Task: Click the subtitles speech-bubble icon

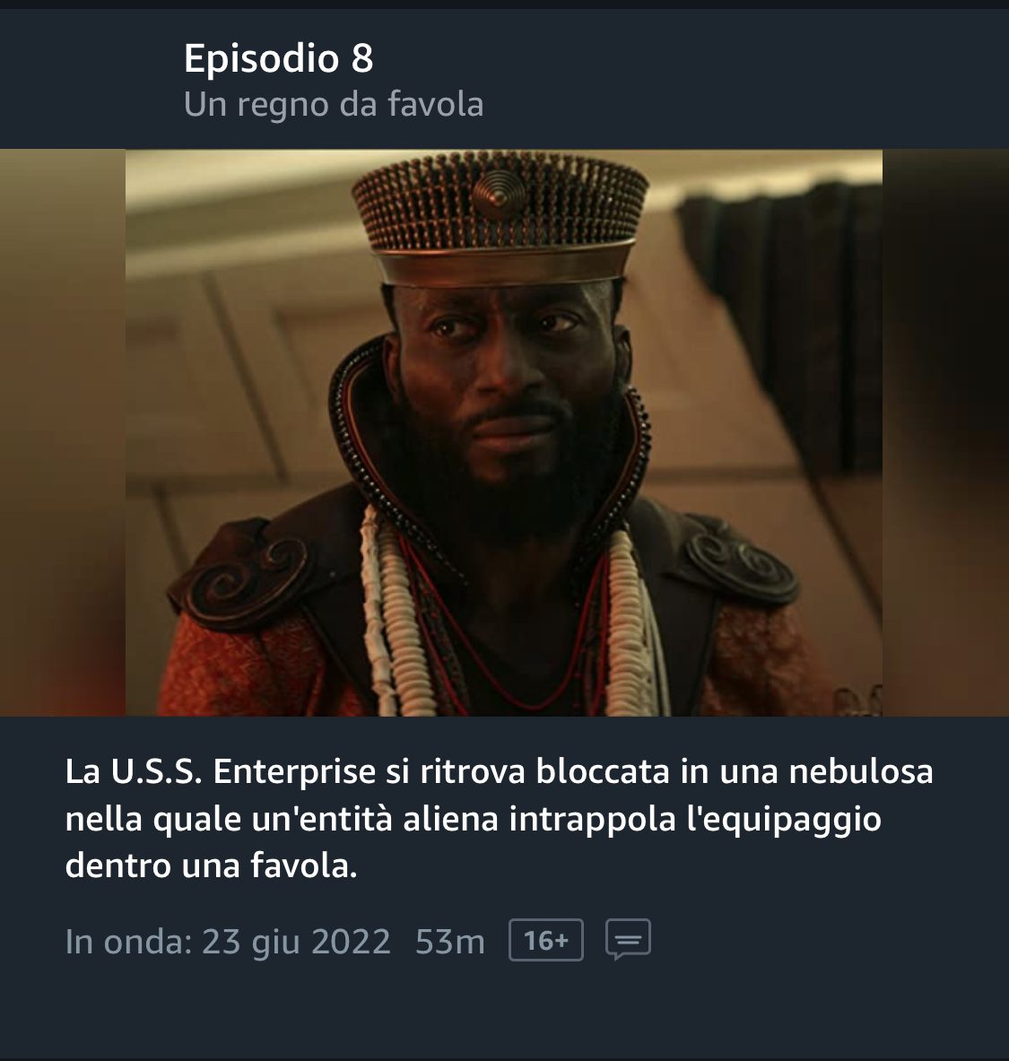Action: pyautogui.click(x=628, y=939)
